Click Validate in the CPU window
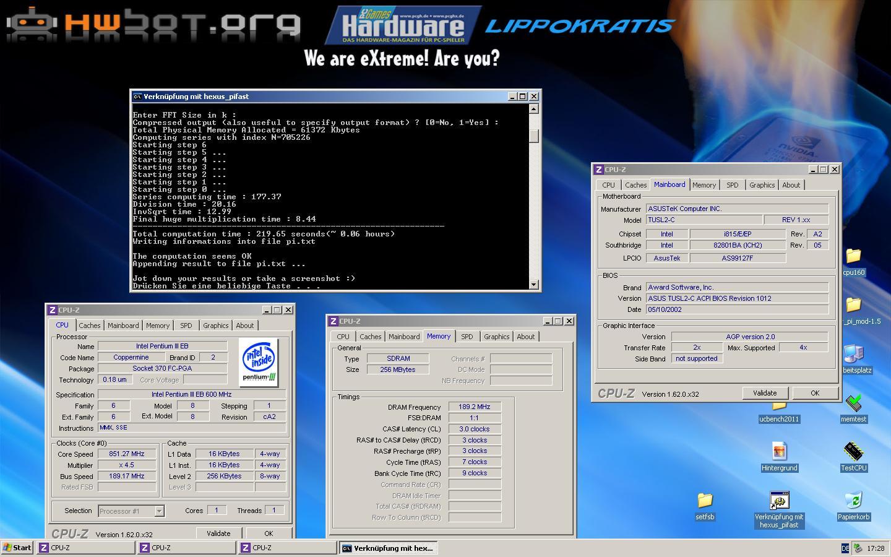The width and height of the screenshot is (891, 557). click(218, 533)
